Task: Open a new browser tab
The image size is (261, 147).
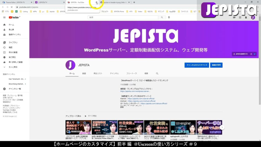Action: [x=134, y=2]
